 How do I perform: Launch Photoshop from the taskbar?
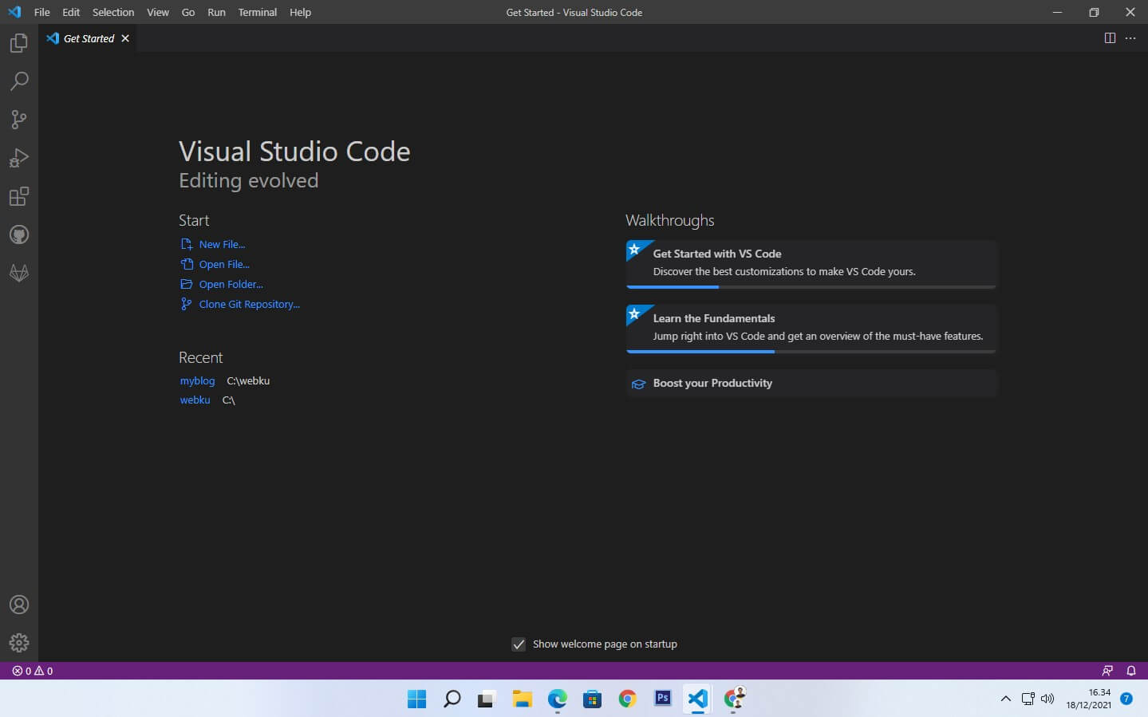[x=662, y=699]
